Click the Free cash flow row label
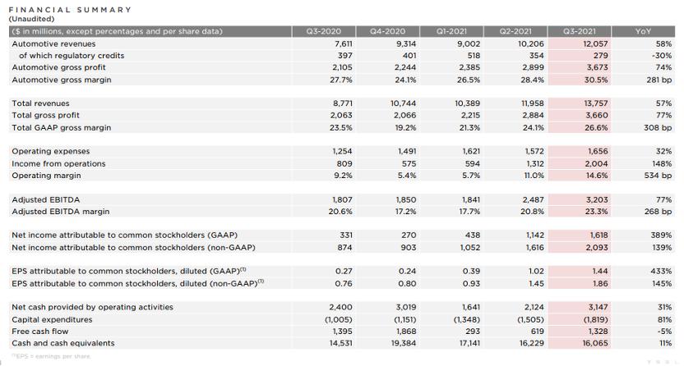 (40, 332)
